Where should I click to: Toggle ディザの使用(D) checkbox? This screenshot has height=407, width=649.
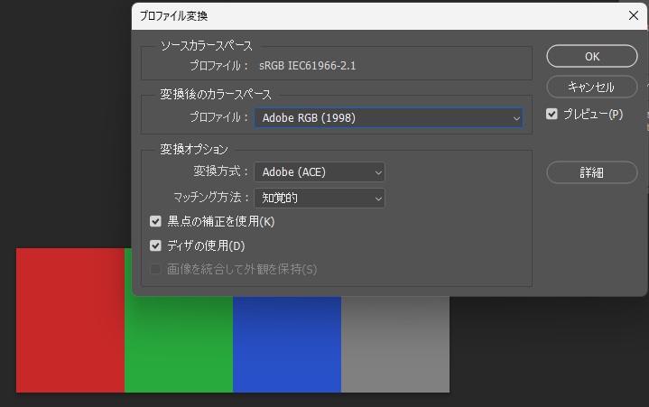click(155, 245)
